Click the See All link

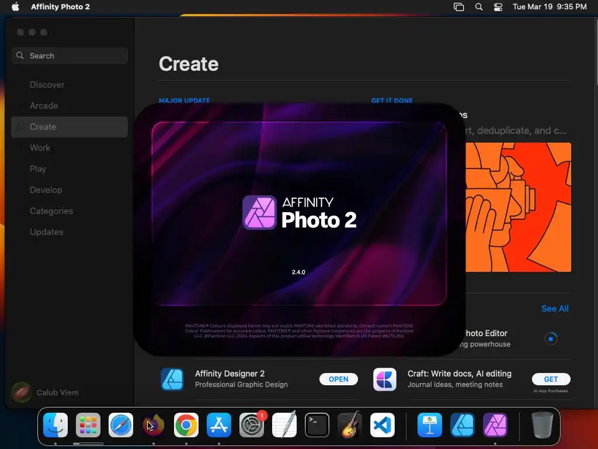[x=555, y=309]
